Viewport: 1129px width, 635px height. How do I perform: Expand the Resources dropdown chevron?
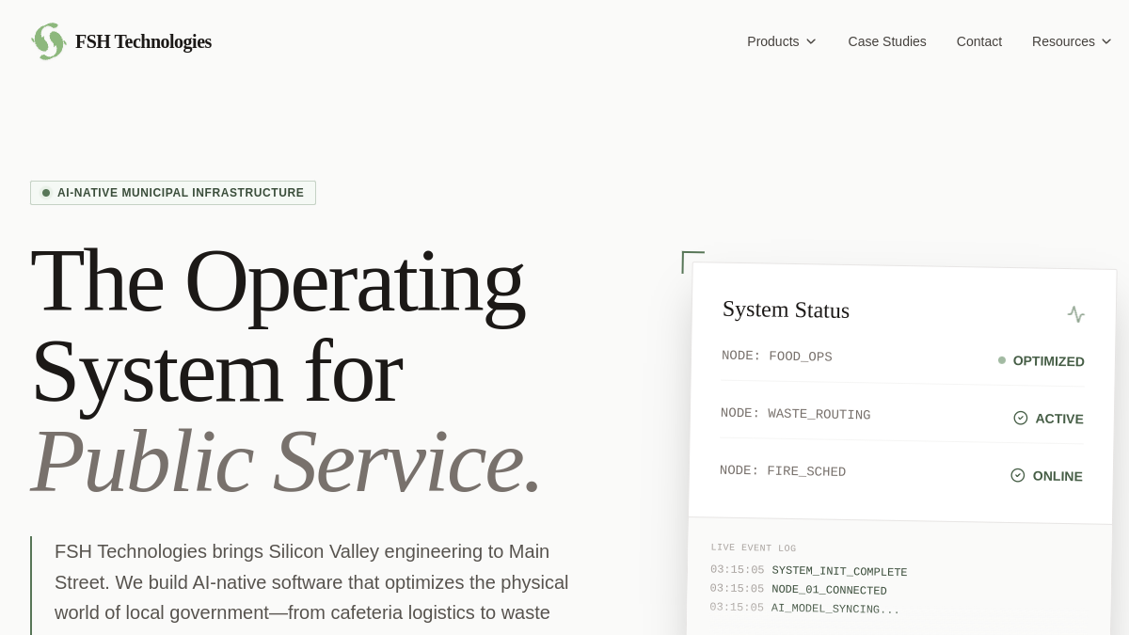point(1106,41)
